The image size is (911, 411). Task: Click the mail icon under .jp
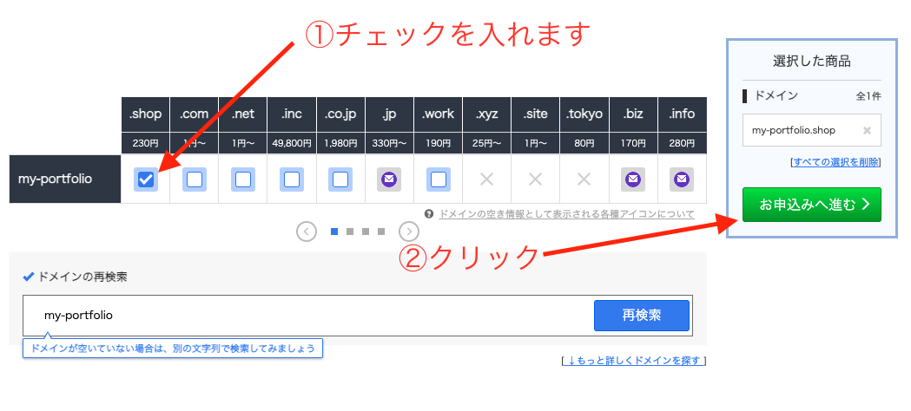coord(389,179)
